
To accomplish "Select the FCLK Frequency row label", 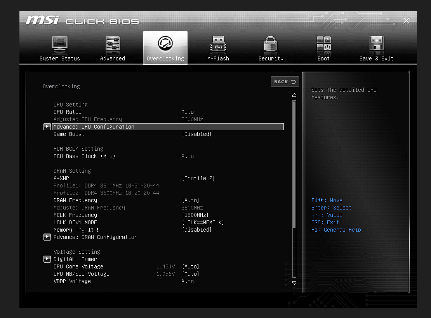I will point(75,215).
